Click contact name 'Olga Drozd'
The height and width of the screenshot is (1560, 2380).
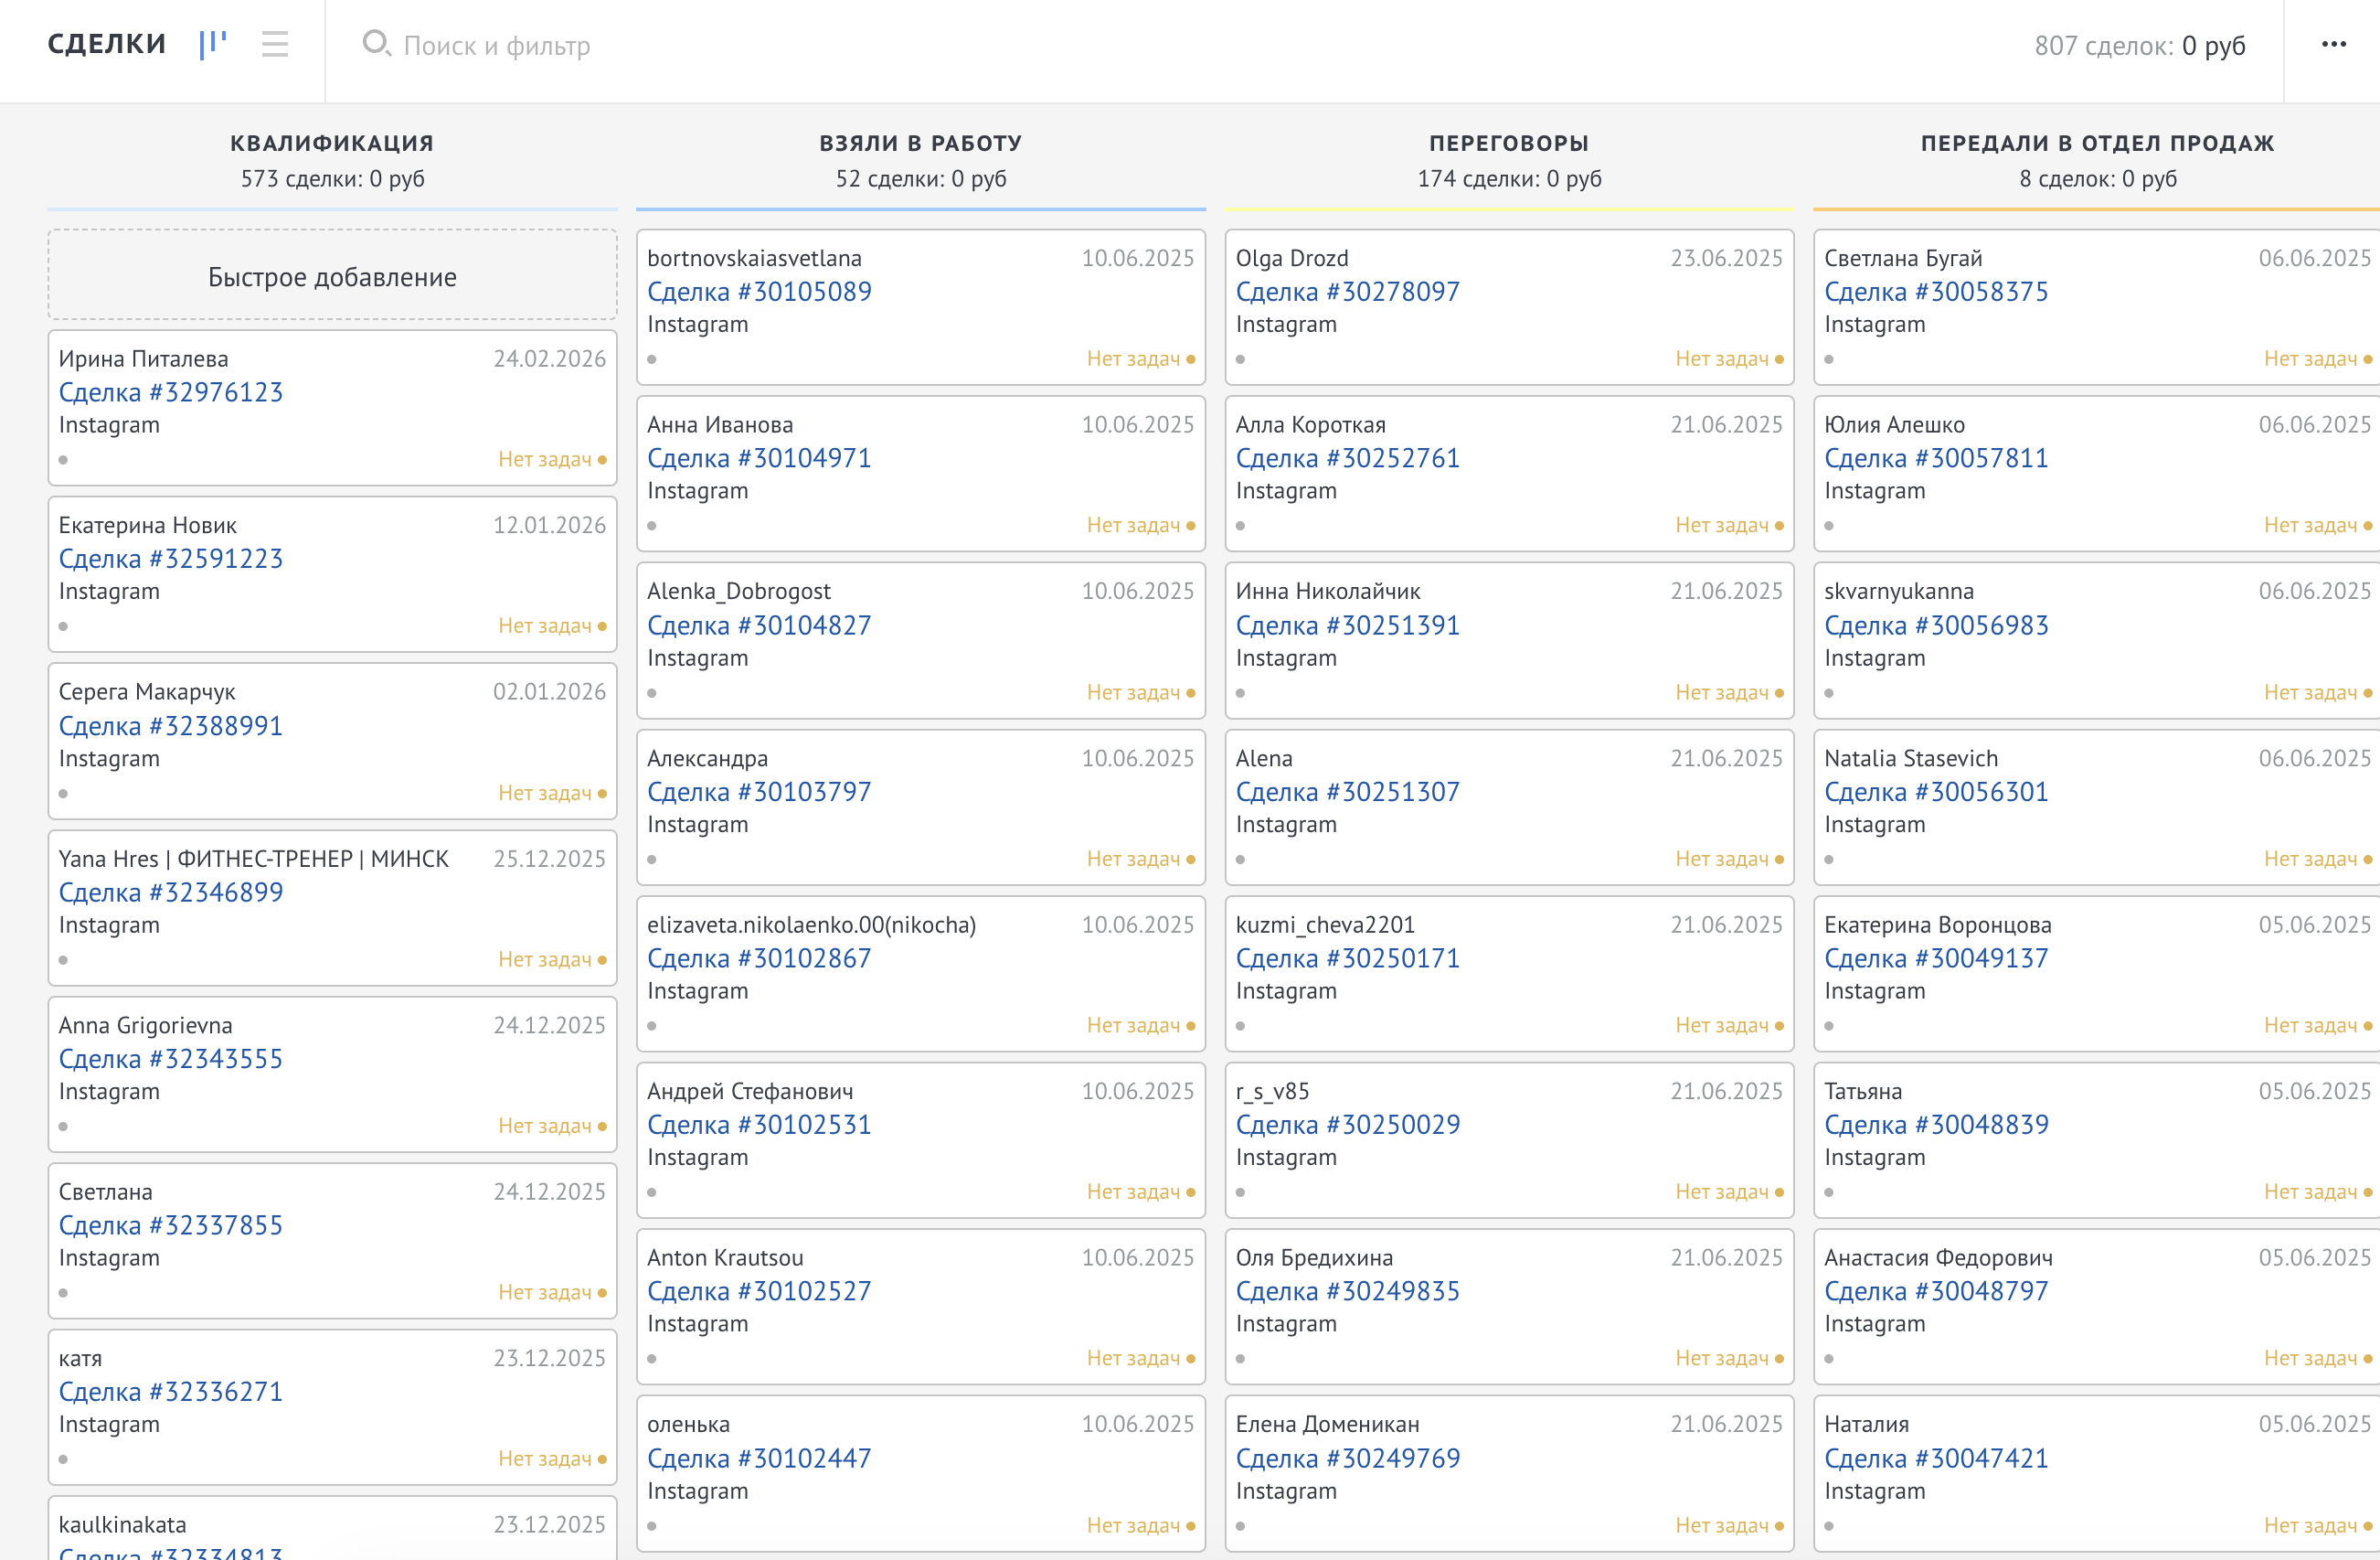coord(1292,258)
